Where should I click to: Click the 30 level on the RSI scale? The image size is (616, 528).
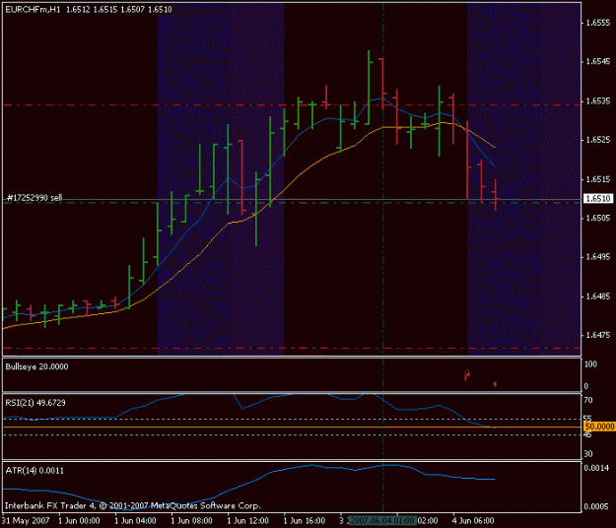[588, 454]
